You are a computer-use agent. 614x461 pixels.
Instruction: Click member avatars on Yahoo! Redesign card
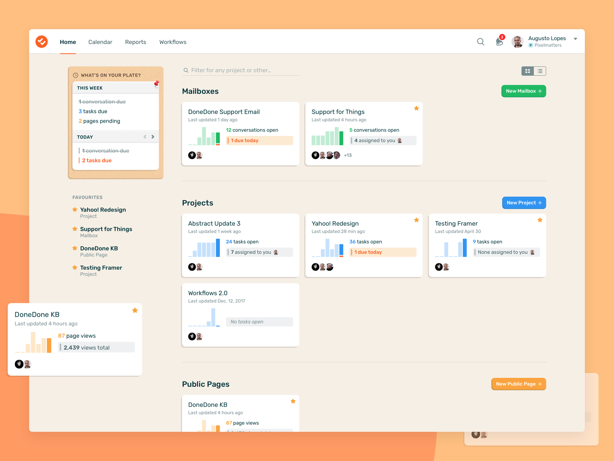point(322,267)
